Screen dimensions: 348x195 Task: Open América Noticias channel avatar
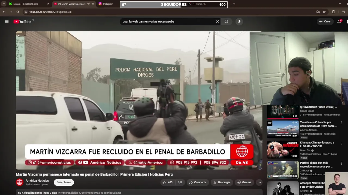point(20,182)
